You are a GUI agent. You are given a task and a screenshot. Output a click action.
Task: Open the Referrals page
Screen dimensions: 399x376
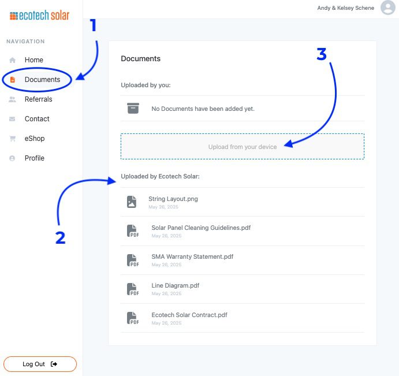pyautogui.click(x=39, y=99)
